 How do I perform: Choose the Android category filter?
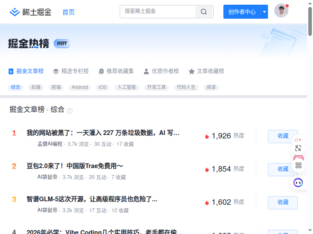click(x=80, y=87)
